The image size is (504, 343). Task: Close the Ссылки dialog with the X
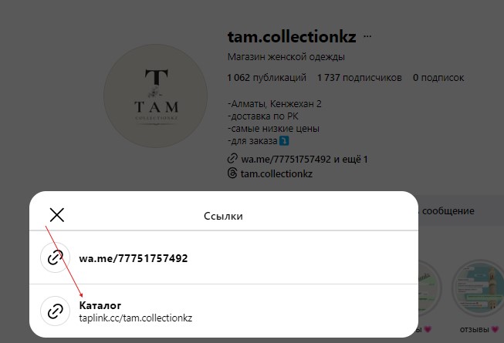coord(56,215)
